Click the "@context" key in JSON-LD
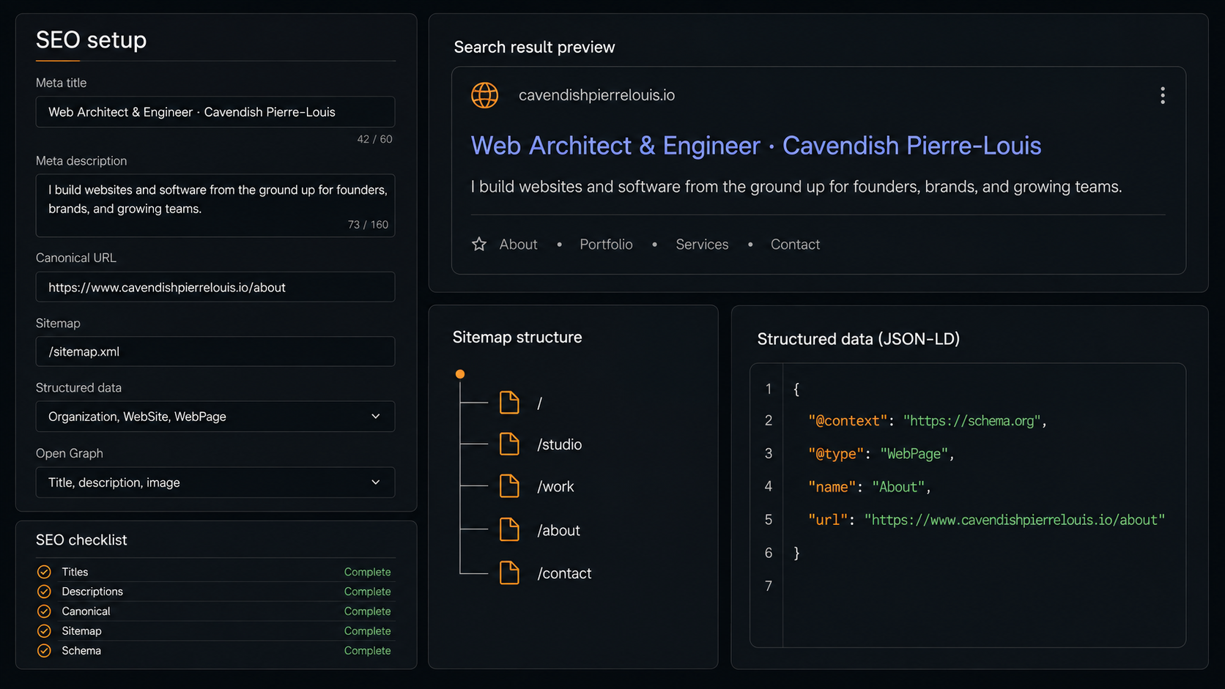 point(848,421)
